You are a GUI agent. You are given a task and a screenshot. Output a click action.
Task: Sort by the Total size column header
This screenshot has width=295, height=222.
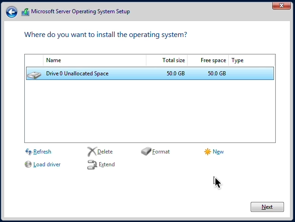click(x=166, y=60)
